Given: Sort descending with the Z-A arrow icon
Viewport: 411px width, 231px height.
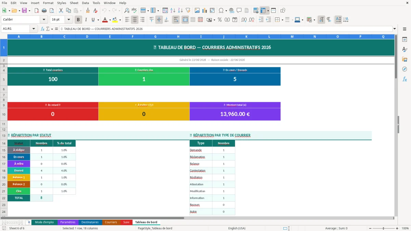Looking at the screenshot, I should [x=180, y=11].
